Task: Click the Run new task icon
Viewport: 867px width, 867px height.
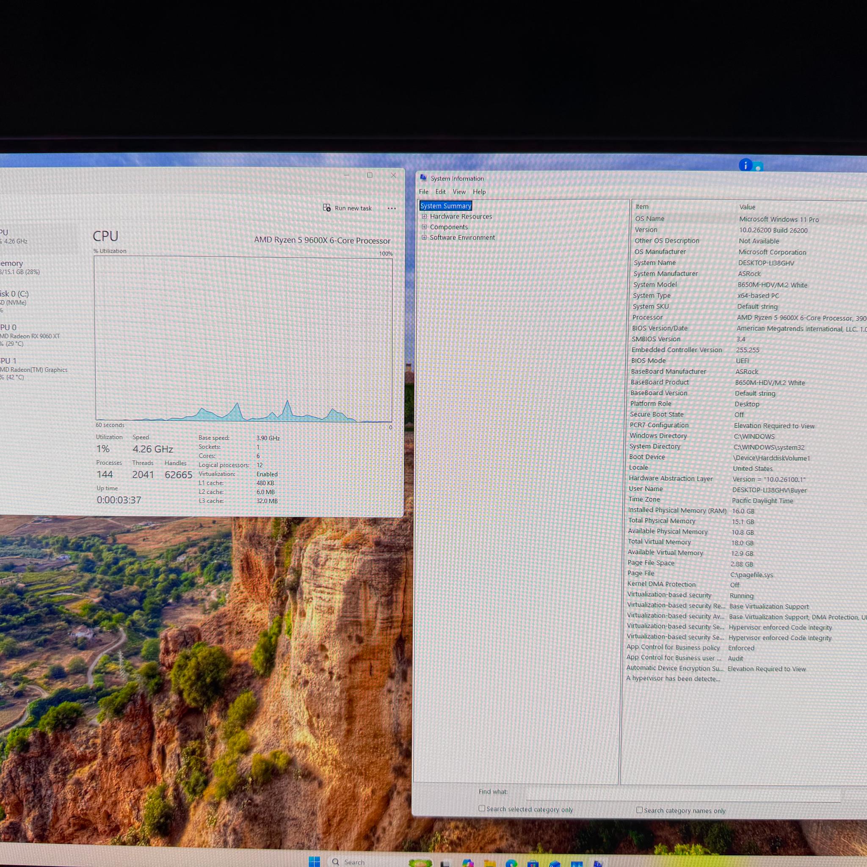Action: [327, 207]
